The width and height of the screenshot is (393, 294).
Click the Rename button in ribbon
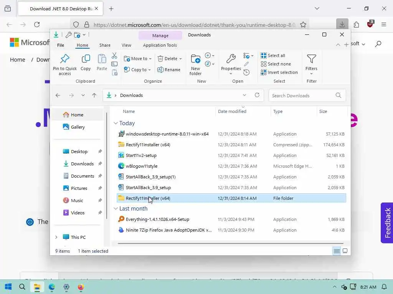pos(169,70)
